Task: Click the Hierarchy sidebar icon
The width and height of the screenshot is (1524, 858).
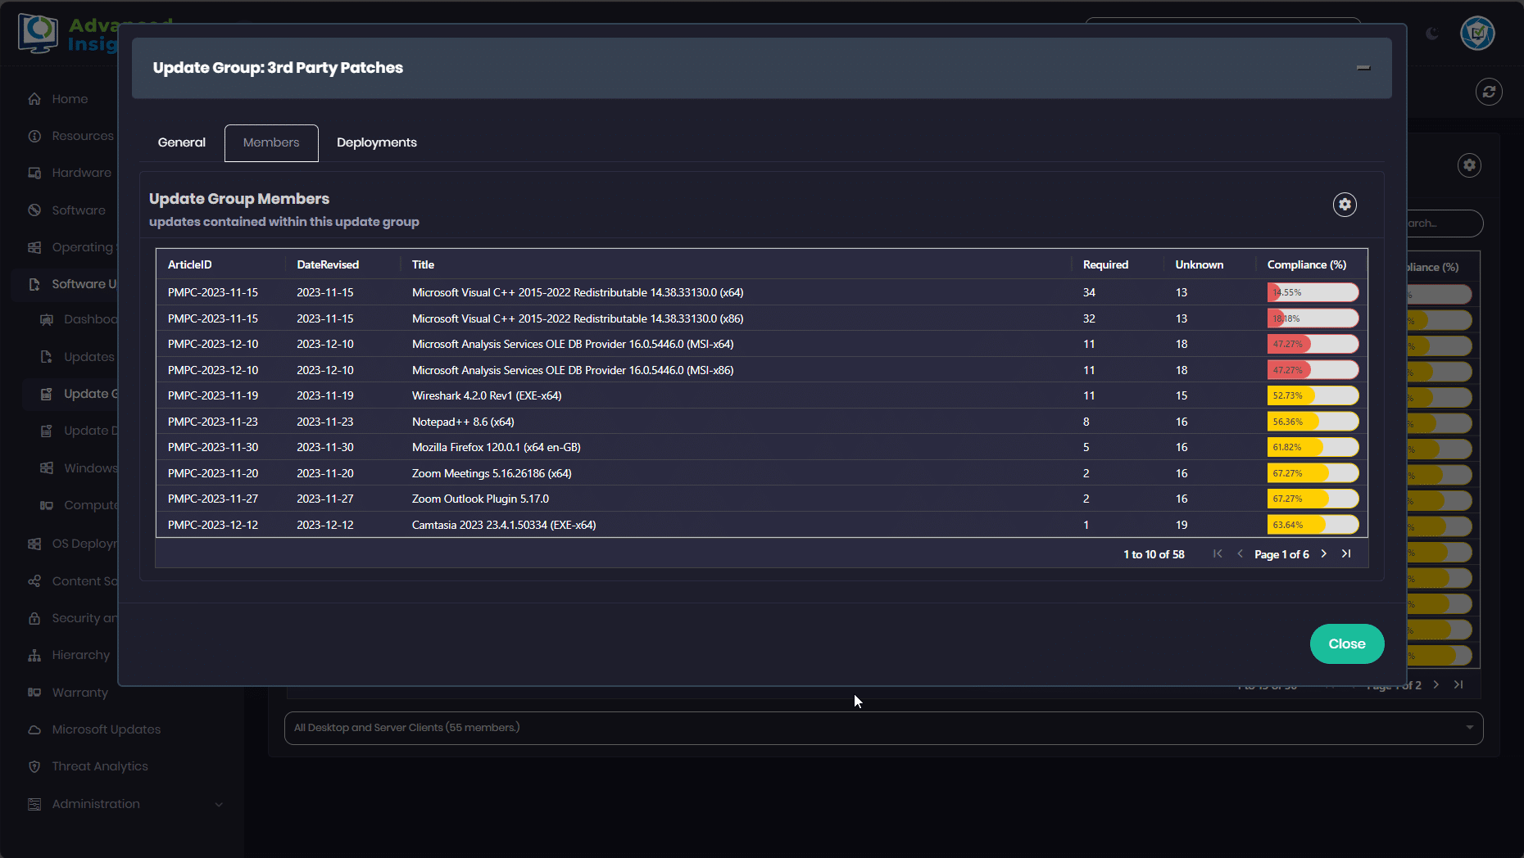Action: pyautogui.click(x=34, y=655)
